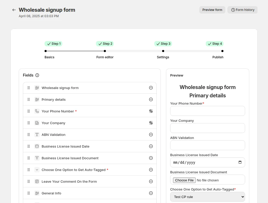Open Form history

click(x=242, y=10)
